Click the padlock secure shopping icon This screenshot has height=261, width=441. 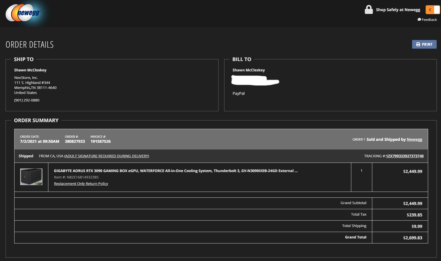369,10
